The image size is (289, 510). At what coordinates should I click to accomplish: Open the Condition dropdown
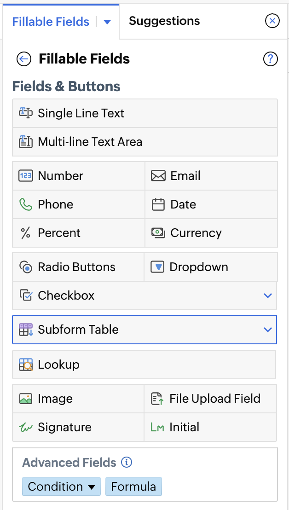pyautogui.click(x=61, y=487)
